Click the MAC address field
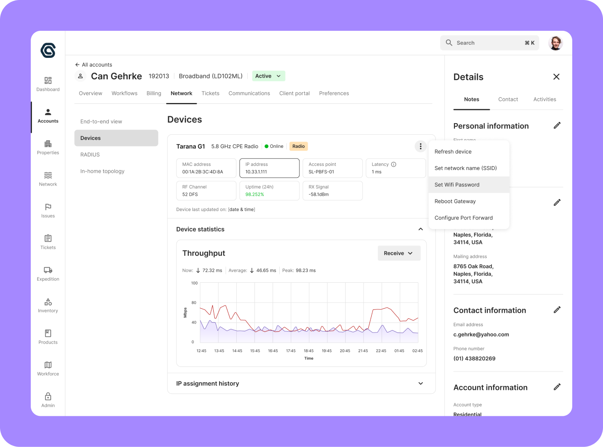The width and height of the screenshot is (603, 447). click(x=206, y=168)
